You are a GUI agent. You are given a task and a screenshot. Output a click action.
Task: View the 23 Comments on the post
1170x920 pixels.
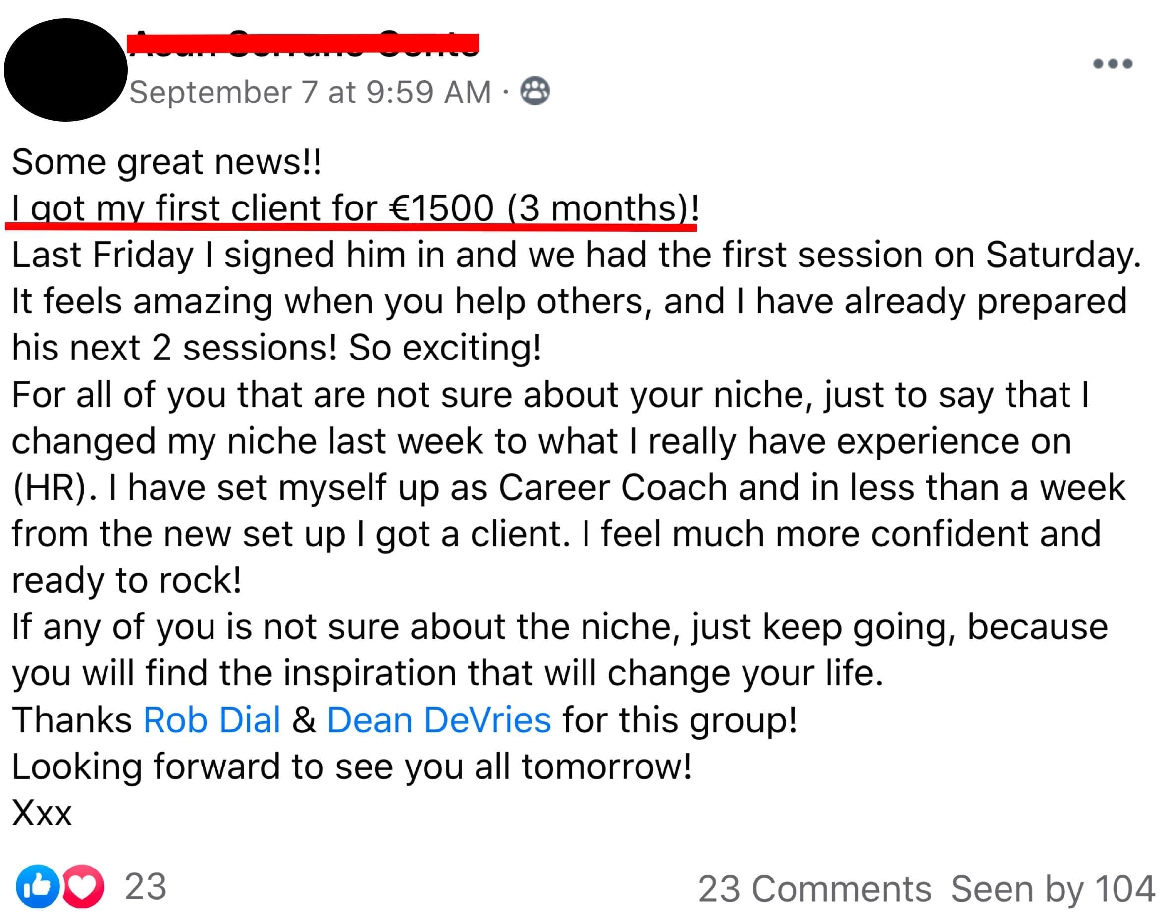tap(815, 889)
